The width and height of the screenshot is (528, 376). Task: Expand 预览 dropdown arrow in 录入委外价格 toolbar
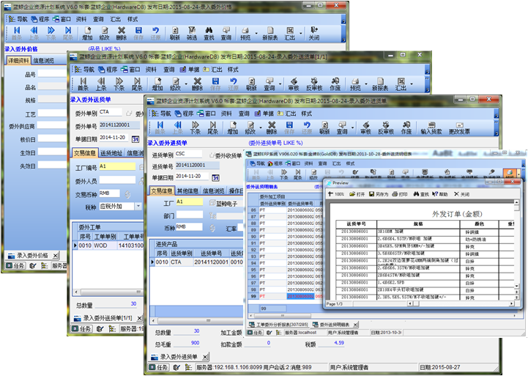point(256,34)
